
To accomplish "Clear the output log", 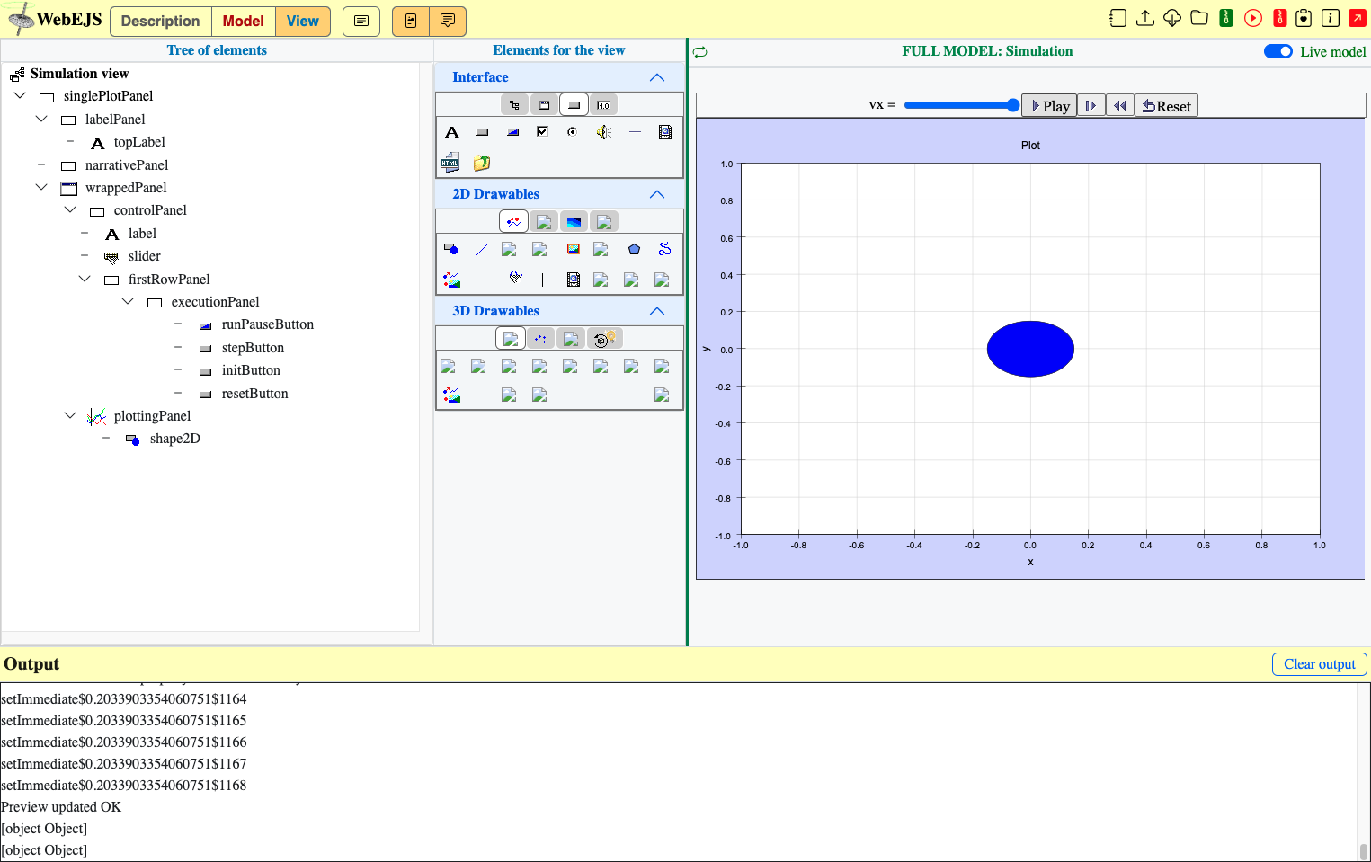I will click(x=1319, y=664).
